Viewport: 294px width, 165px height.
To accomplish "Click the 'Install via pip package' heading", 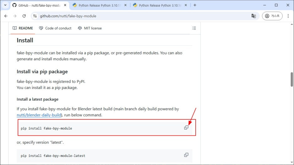I will pos(42,72).
